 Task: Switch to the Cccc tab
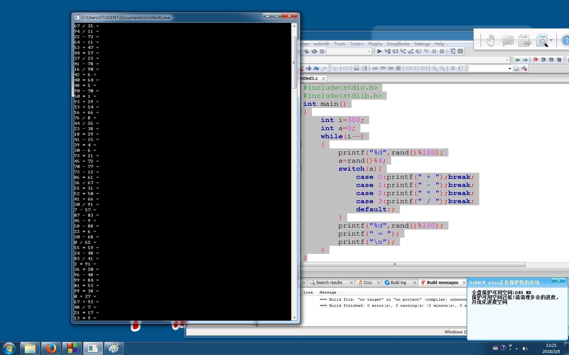368,283
